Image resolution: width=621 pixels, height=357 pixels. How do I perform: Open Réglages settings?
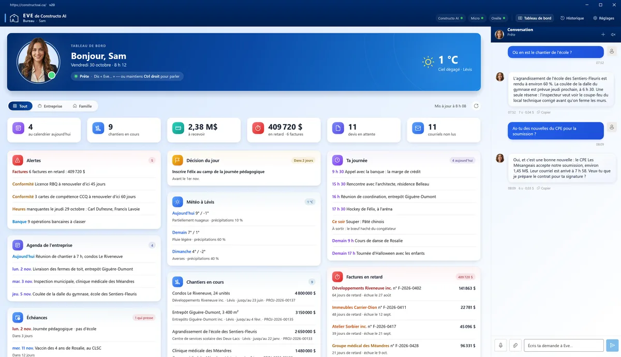coord(603,18)
